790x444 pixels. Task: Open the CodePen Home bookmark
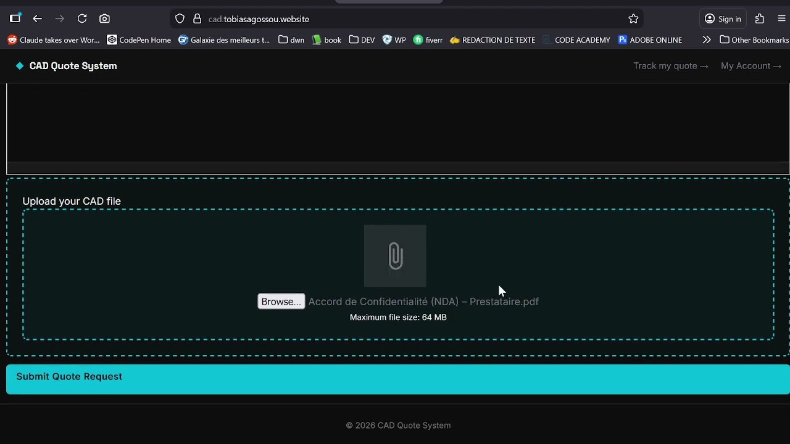(x=139, y=40)
